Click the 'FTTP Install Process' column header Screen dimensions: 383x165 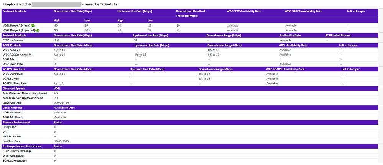coord(338,35)
